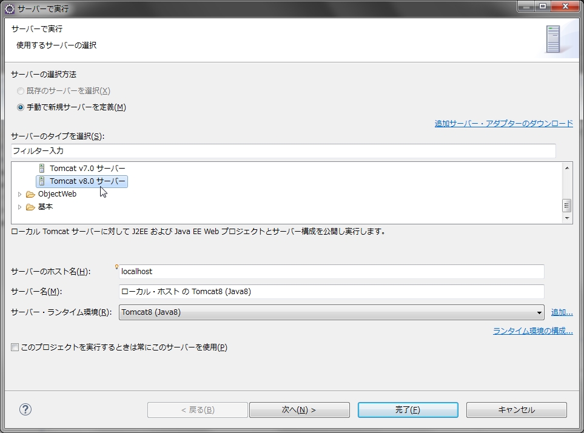Click the 次へ(N) > button

pyautogui.click(x=300, y=410)
